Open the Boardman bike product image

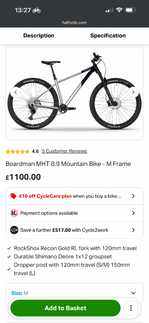click(x=74, y=93)
